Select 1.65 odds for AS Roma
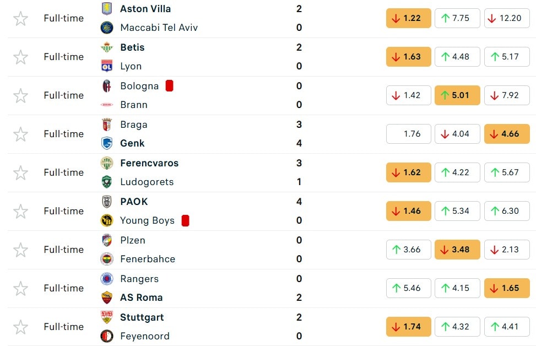Image resolution: width=536 pixels, height=346 pixels. 507,288
